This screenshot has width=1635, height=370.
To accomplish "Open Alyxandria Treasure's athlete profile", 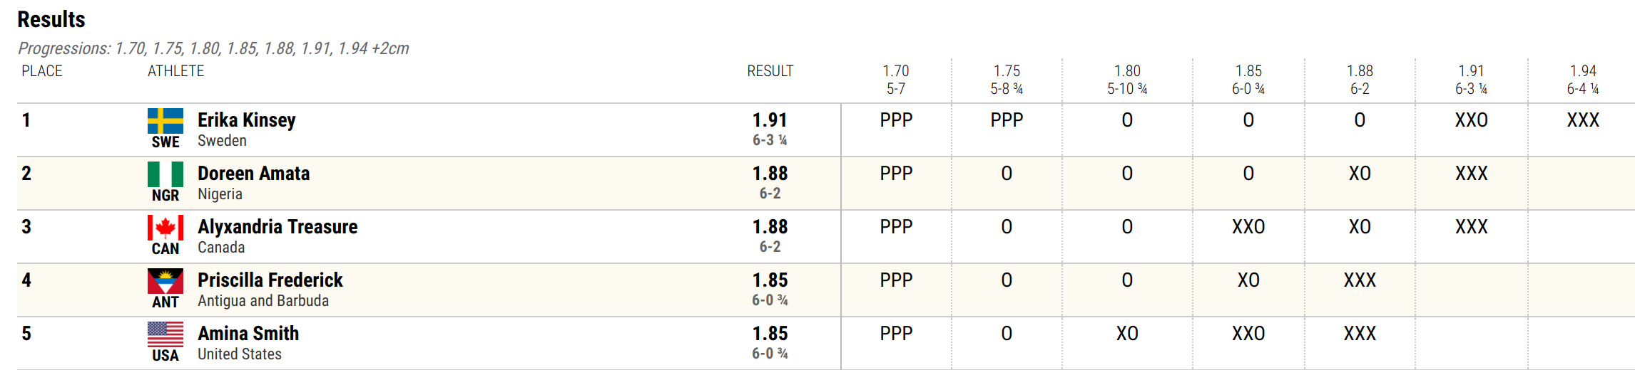I will 277,227.
